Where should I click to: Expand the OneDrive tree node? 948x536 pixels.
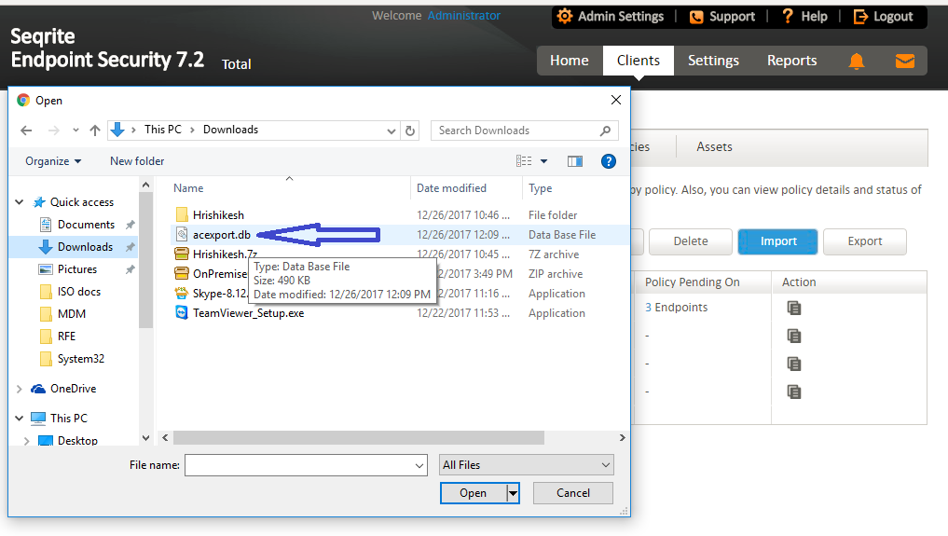20,389
